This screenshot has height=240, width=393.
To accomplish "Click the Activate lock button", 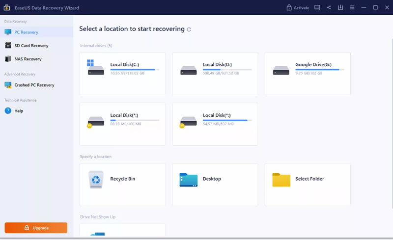I will point(298,7).
